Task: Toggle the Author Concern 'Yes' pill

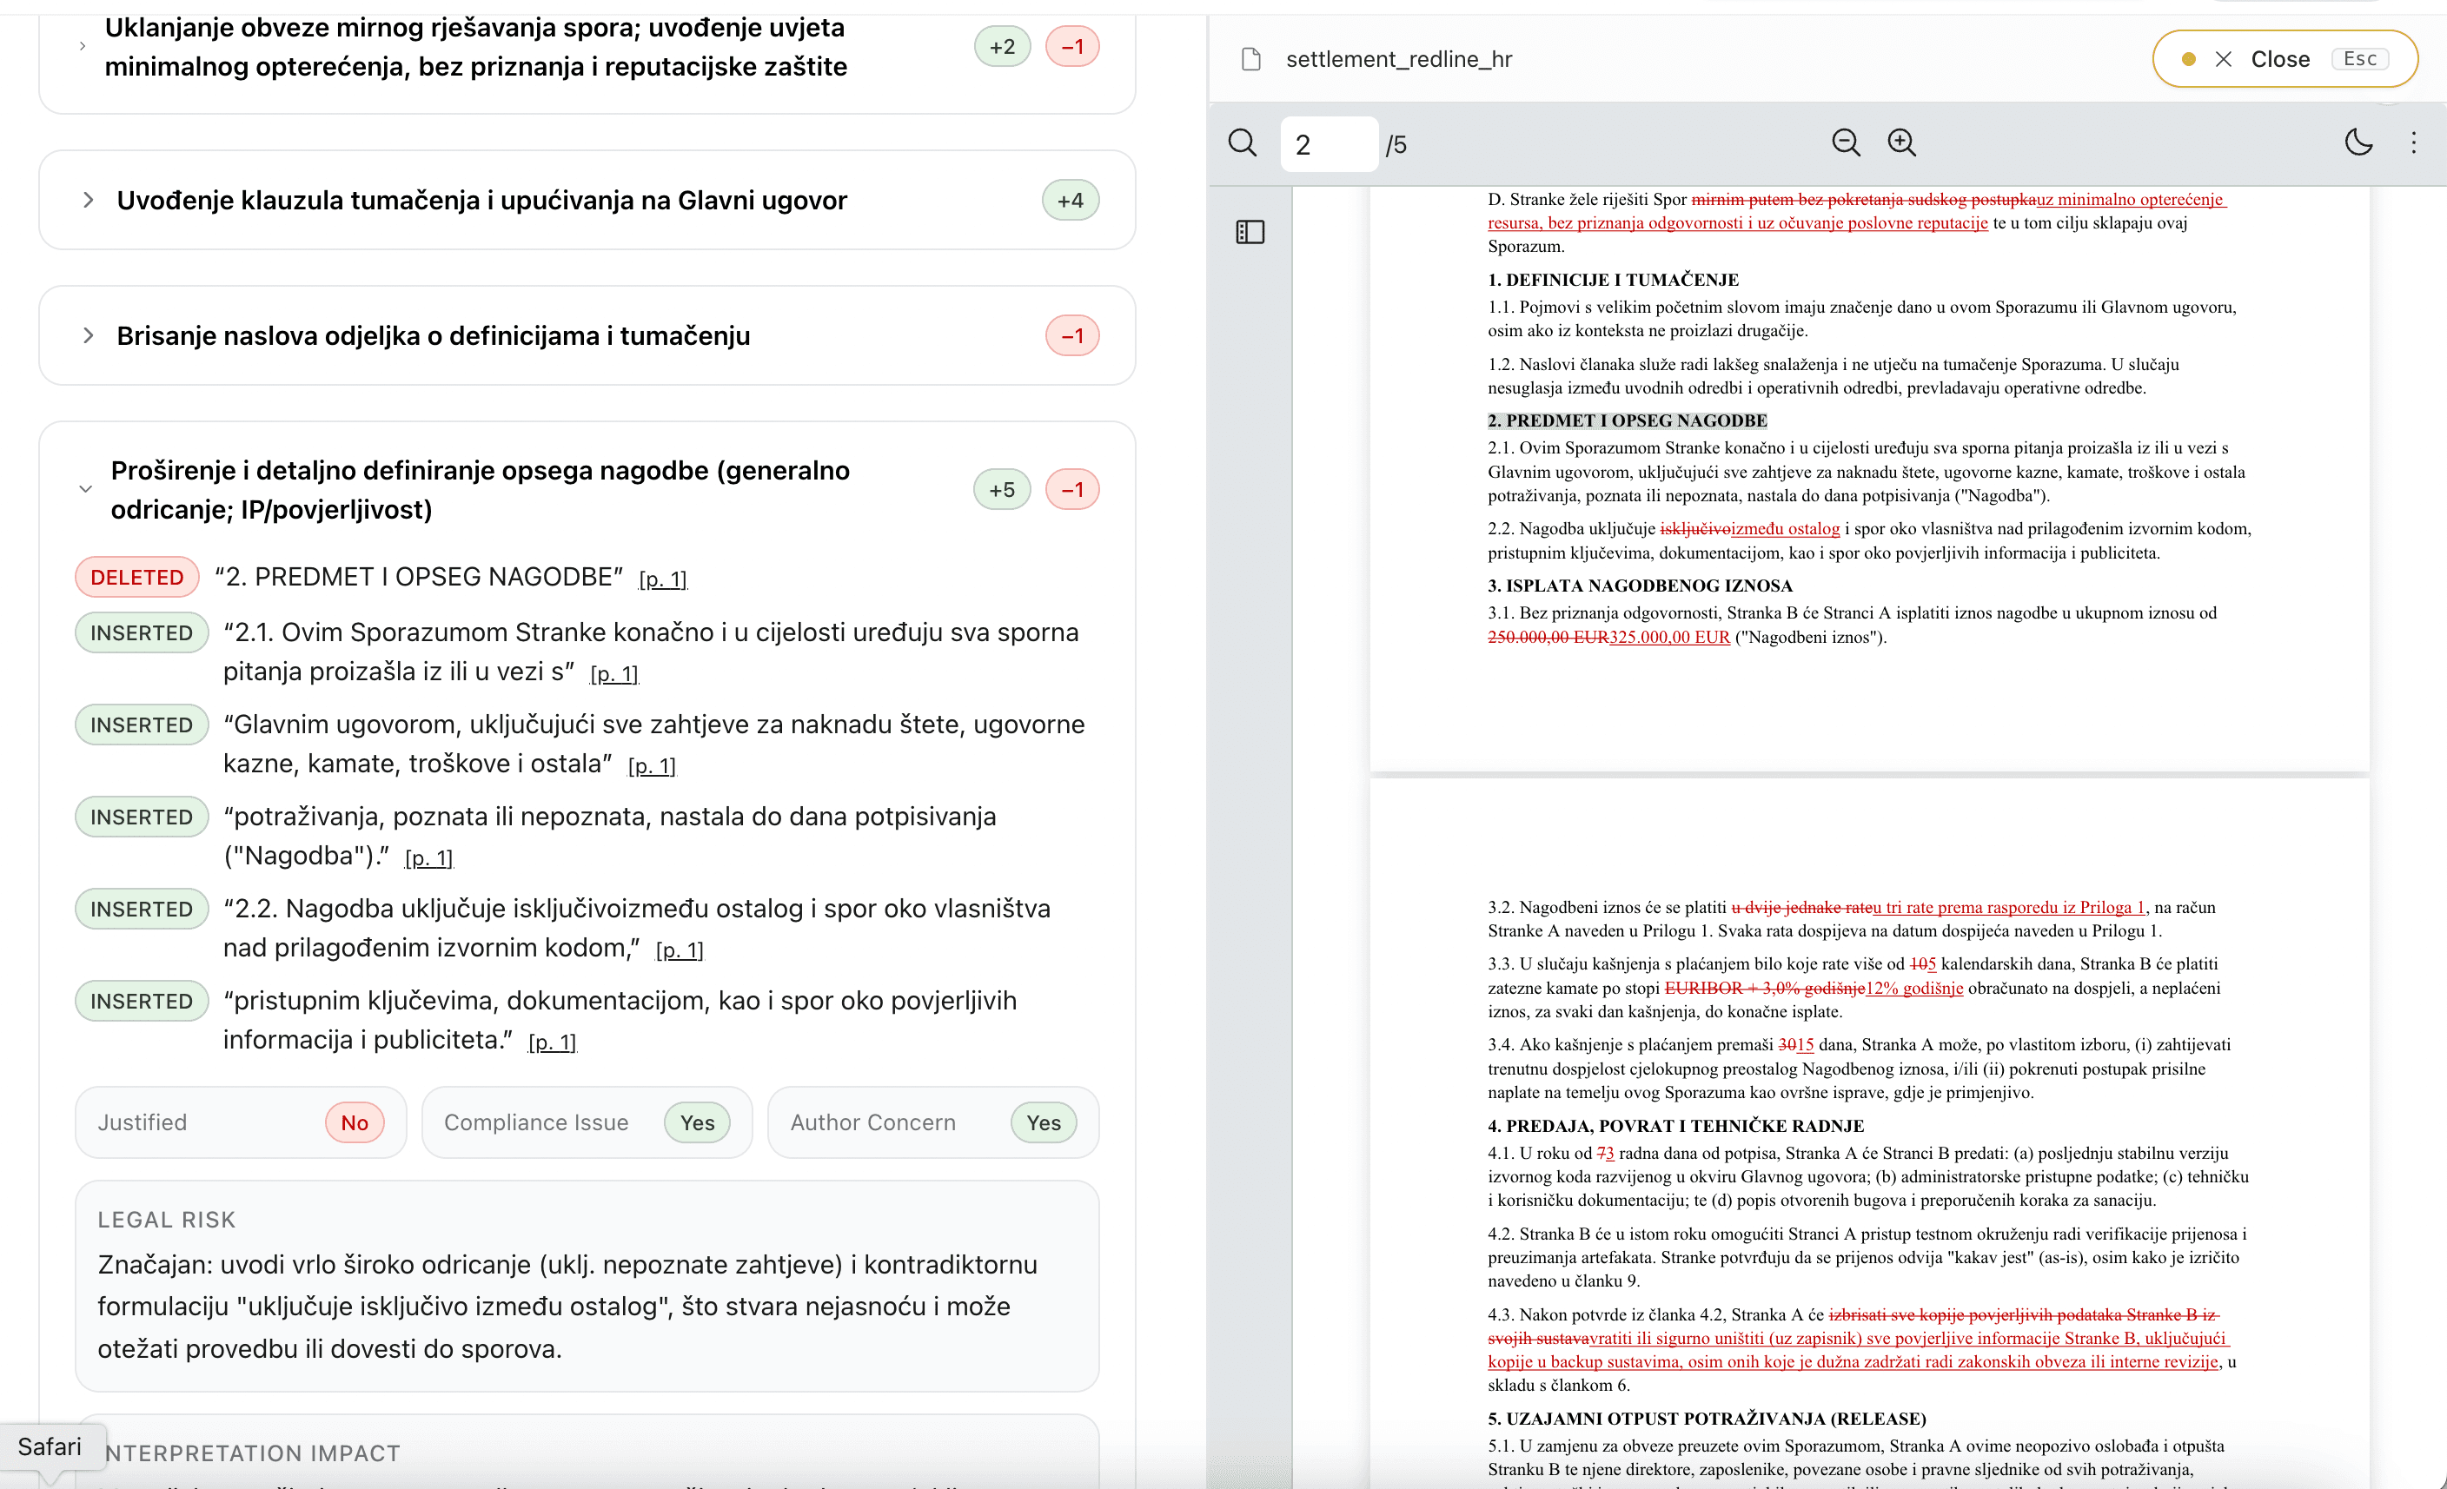Action: pyautogui.click(x=1044, y=1122)
